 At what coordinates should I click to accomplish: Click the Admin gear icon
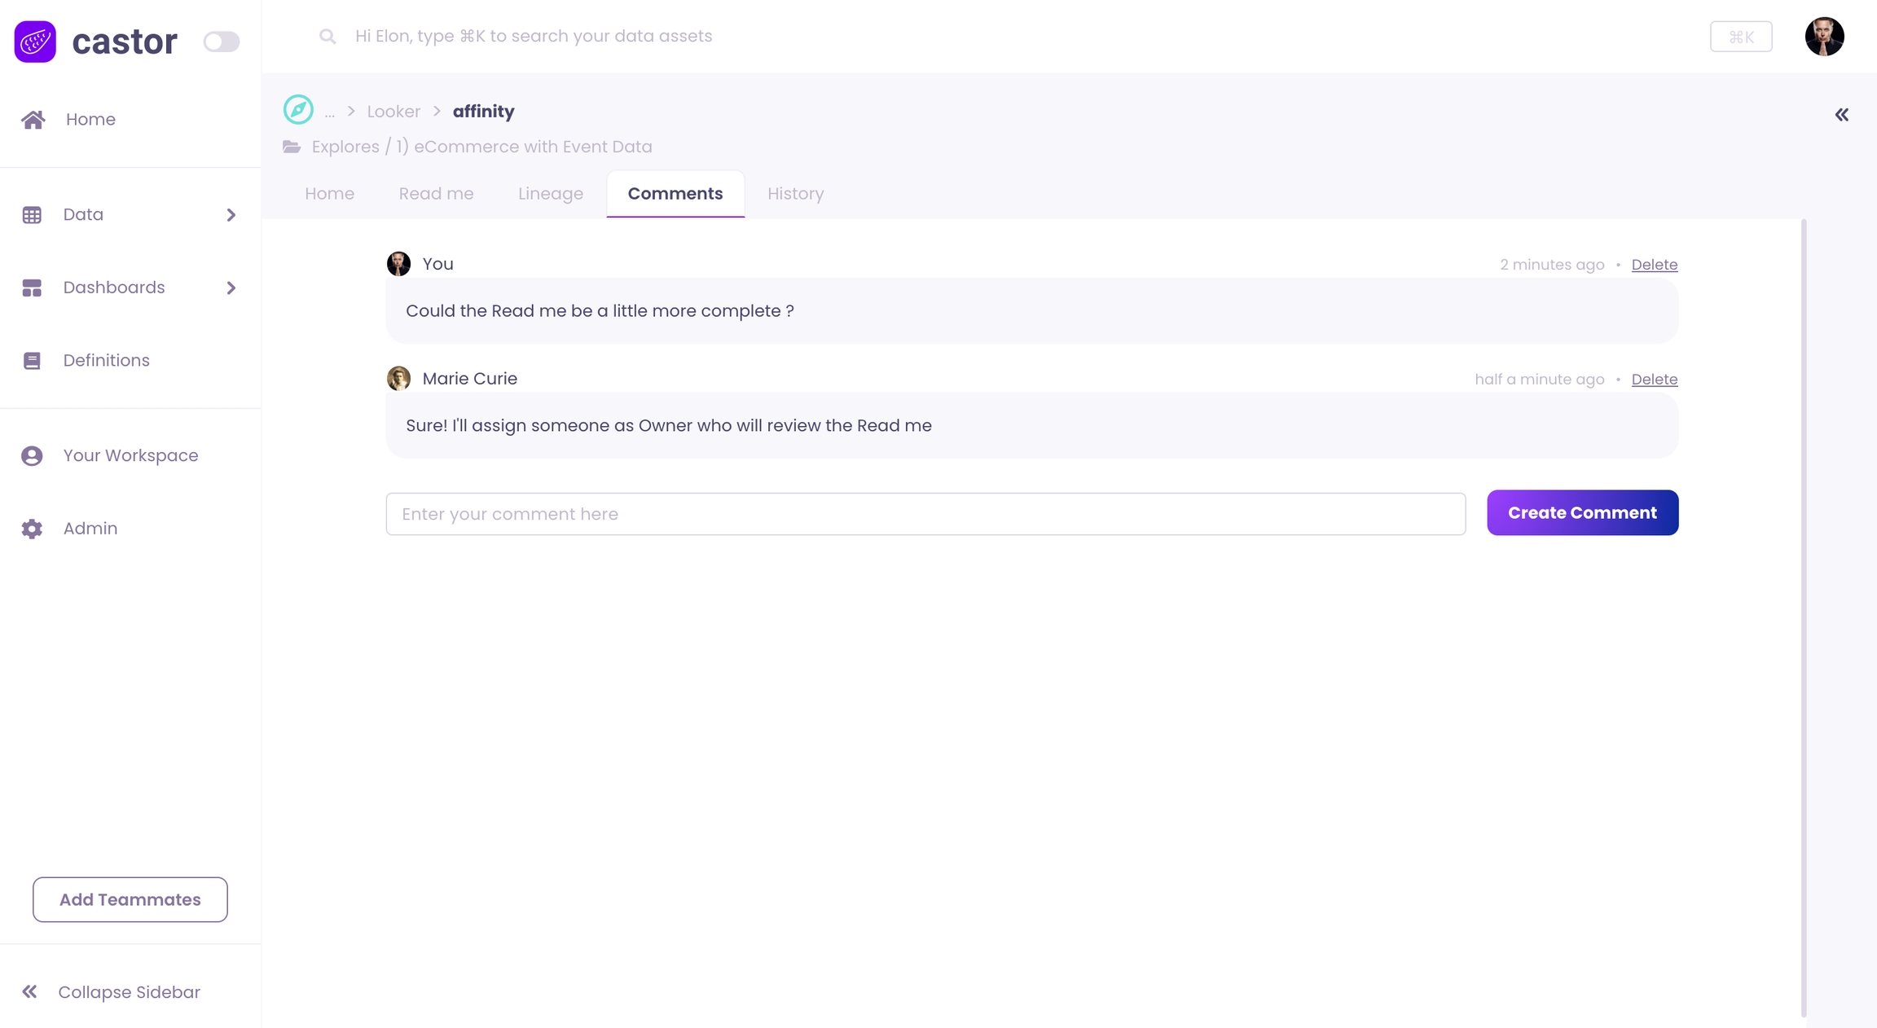32,529
